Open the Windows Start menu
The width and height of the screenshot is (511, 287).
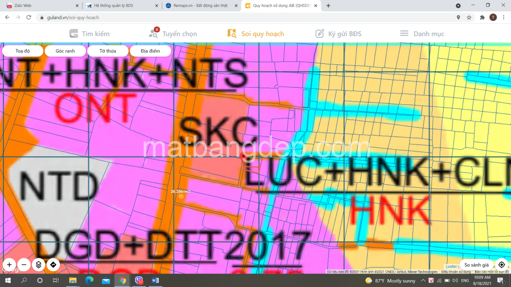[x=8, y=280]
